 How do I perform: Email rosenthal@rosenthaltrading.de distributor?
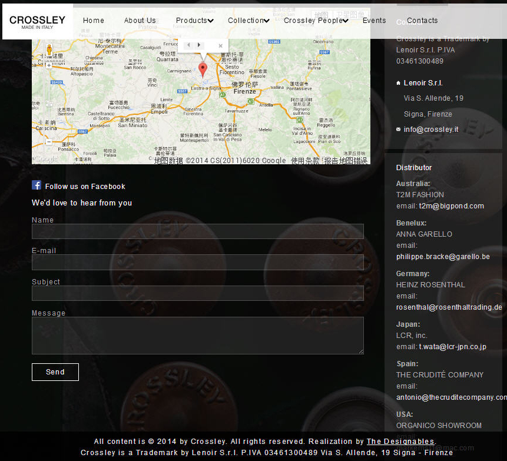(449, 307)
